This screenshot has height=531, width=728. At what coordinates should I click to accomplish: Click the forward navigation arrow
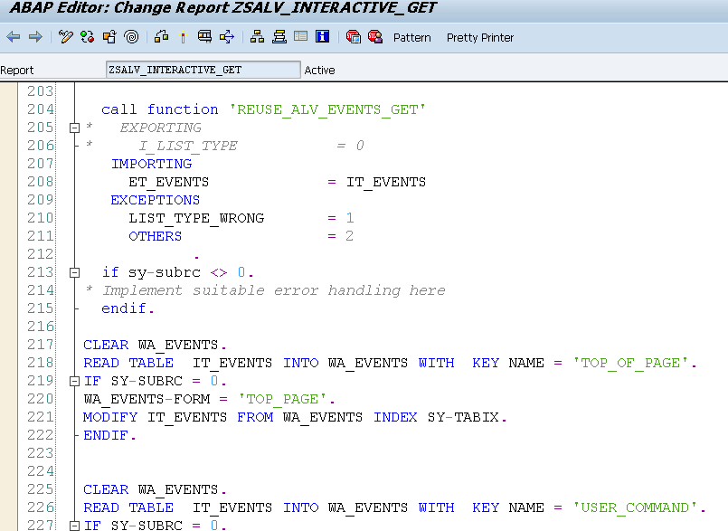pos(34,36)
